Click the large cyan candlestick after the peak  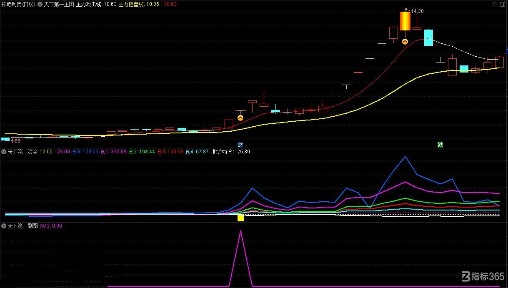(x=428, y=38)
